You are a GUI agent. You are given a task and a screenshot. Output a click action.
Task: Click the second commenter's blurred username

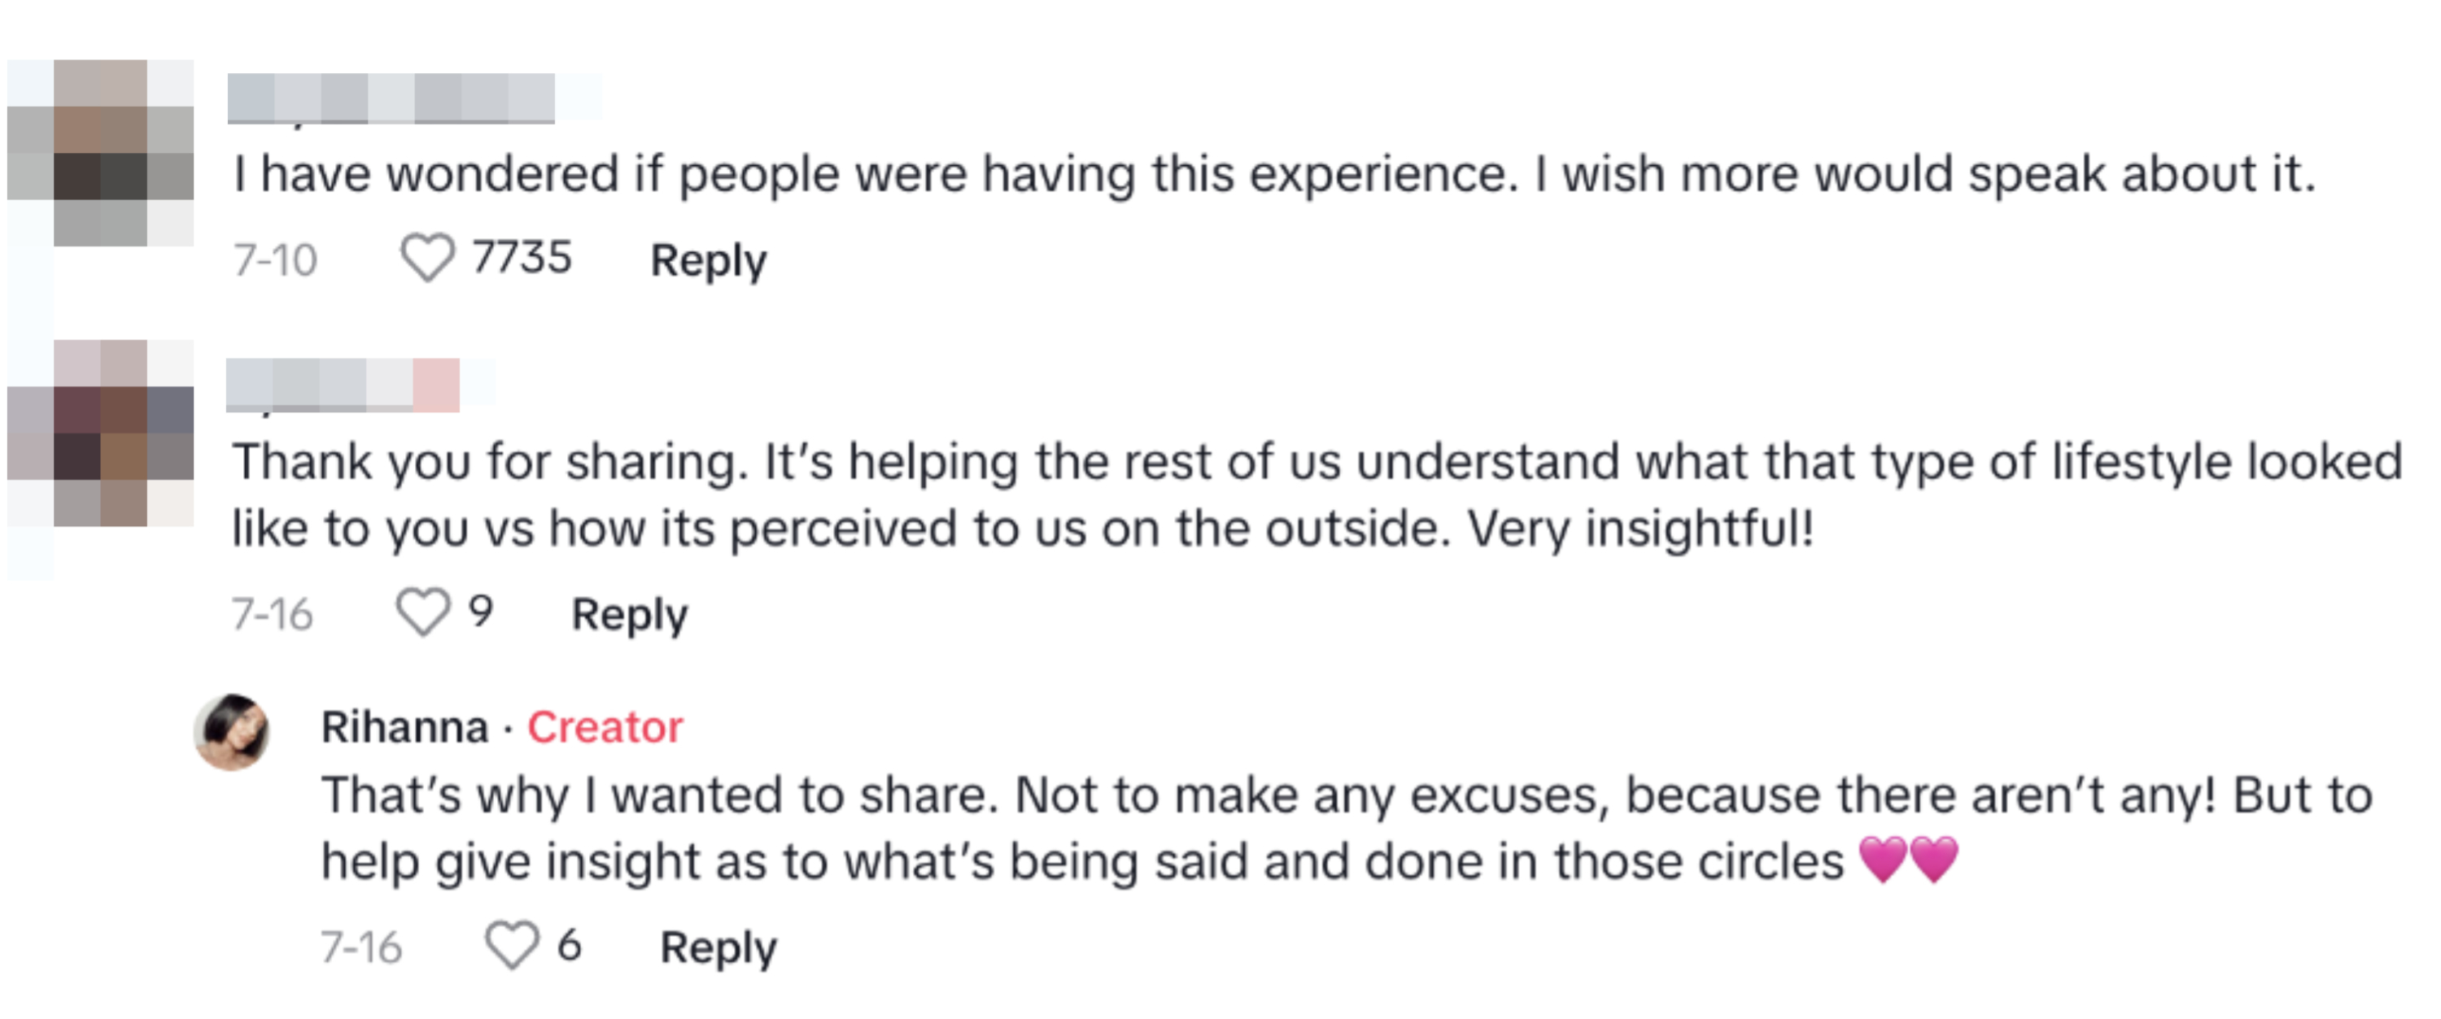click(x=342, y=385)
